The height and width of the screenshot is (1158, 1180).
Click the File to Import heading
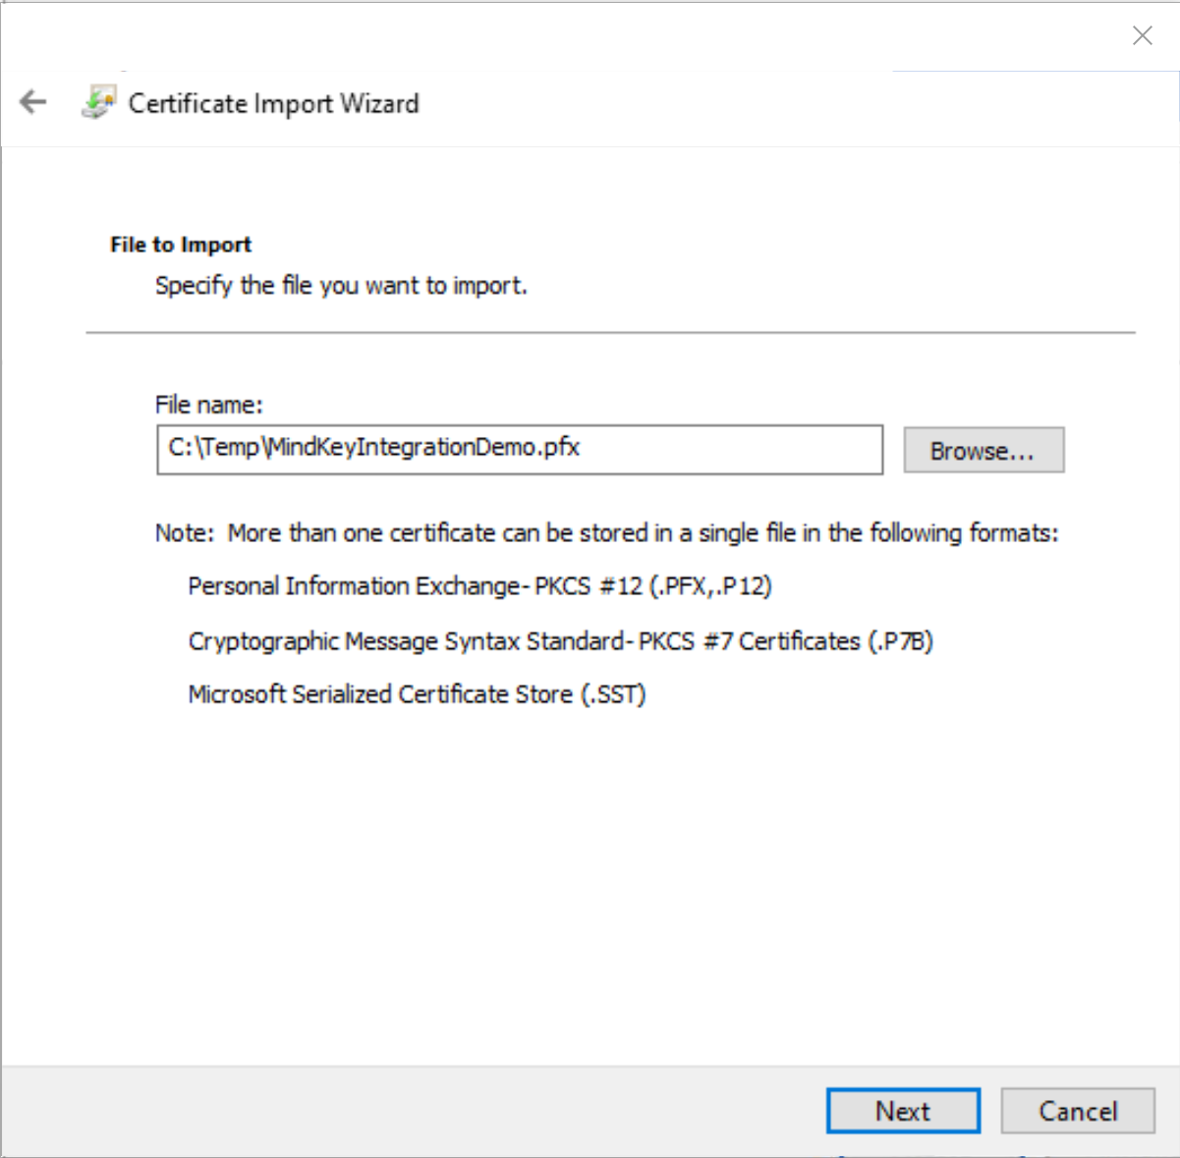pyautogui.click(x=181, y=245)
